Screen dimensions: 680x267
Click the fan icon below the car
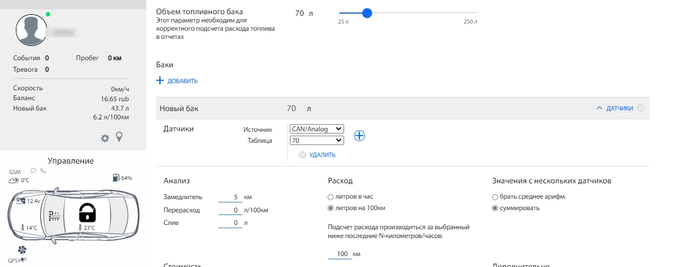[22, 249]
